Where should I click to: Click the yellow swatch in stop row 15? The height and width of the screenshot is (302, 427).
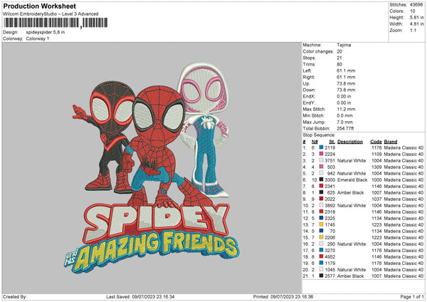coord(321,237)
